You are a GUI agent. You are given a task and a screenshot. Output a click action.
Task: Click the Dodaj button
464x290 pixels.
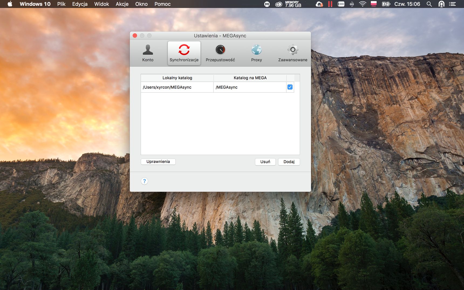[289, 162]
